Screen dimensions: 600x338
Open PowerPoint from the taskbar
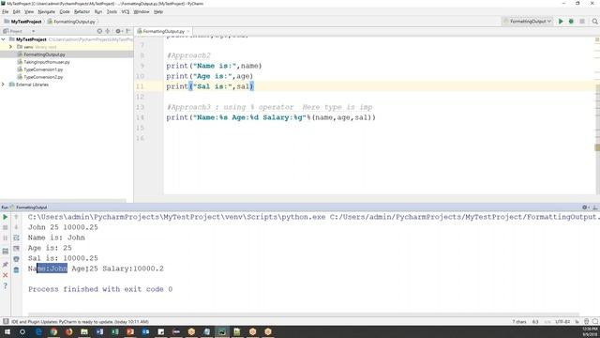(130, 331)
